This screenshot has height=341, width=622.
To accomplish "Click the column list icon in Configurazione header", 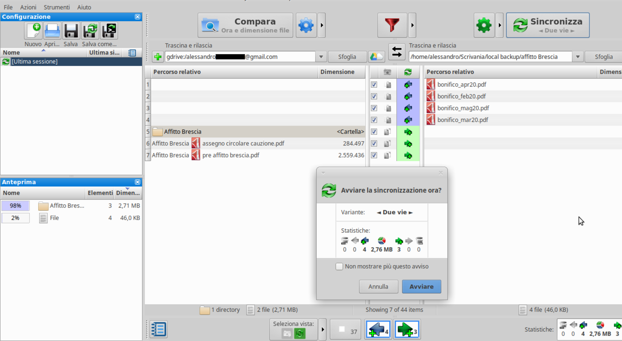I will point(132,53).
